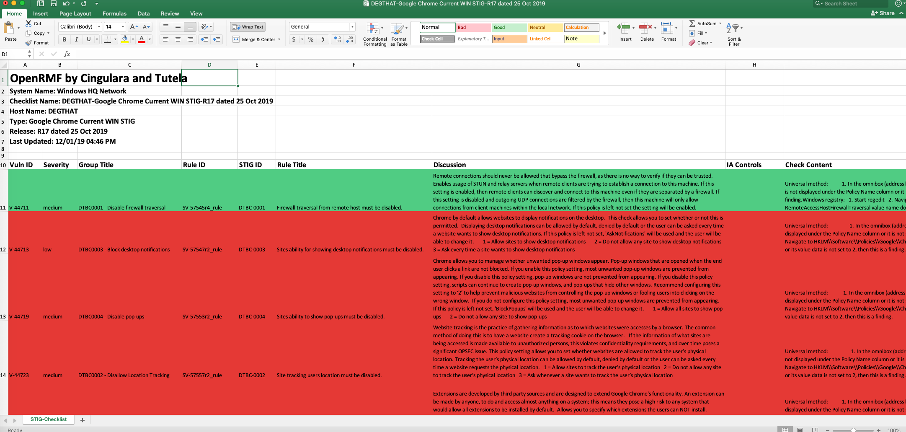Screen dimensions: 906x432
Task: Switch to the Page Layout tab
Action: click(75, 13)
